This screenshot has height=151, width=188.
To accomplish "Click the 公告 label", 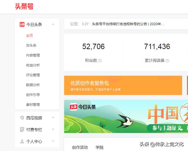I will coord(74,24).
